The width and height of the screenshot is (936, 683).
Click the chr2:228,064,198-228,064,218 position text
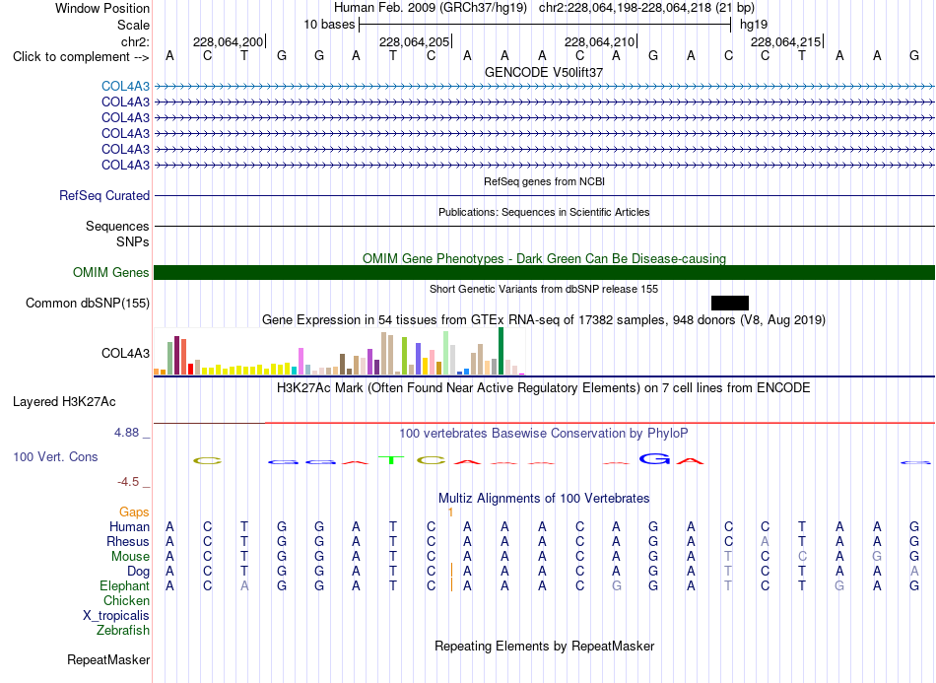point(625,8)
